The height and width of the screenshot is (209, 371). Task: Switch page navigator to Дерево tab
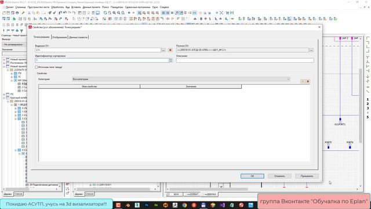(x=8, y=194)
